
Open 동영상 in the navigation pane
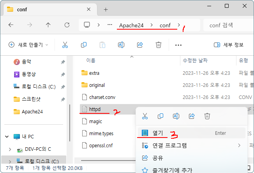(x=28, y=74)
